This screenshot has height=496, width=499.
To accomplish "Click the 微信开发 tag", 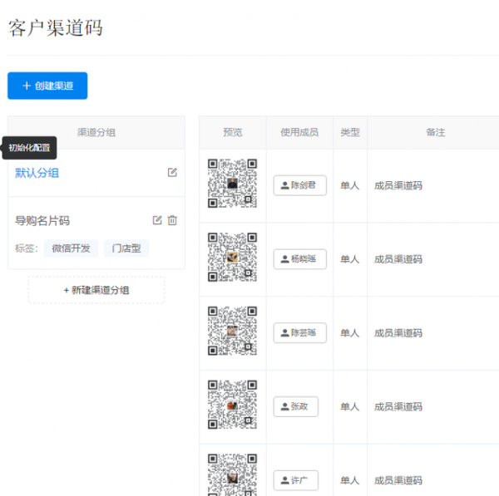I will pyautogui.click(x=71, y=248).
